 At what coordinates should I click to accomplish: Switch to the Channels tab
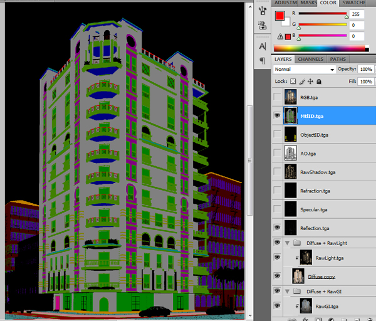(x=310, y=59)
